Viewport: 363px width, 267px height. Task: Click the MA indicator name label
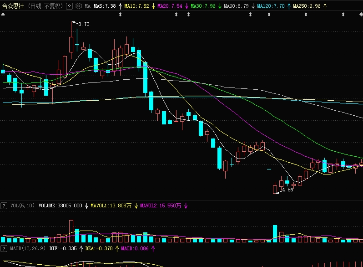tap(87, 6)
